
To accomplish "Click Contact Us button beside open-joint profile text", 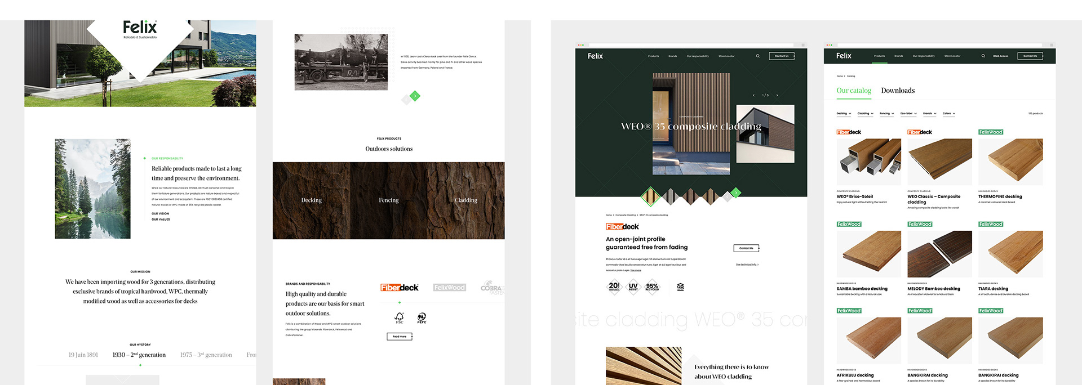I will (x=746, y=248).
